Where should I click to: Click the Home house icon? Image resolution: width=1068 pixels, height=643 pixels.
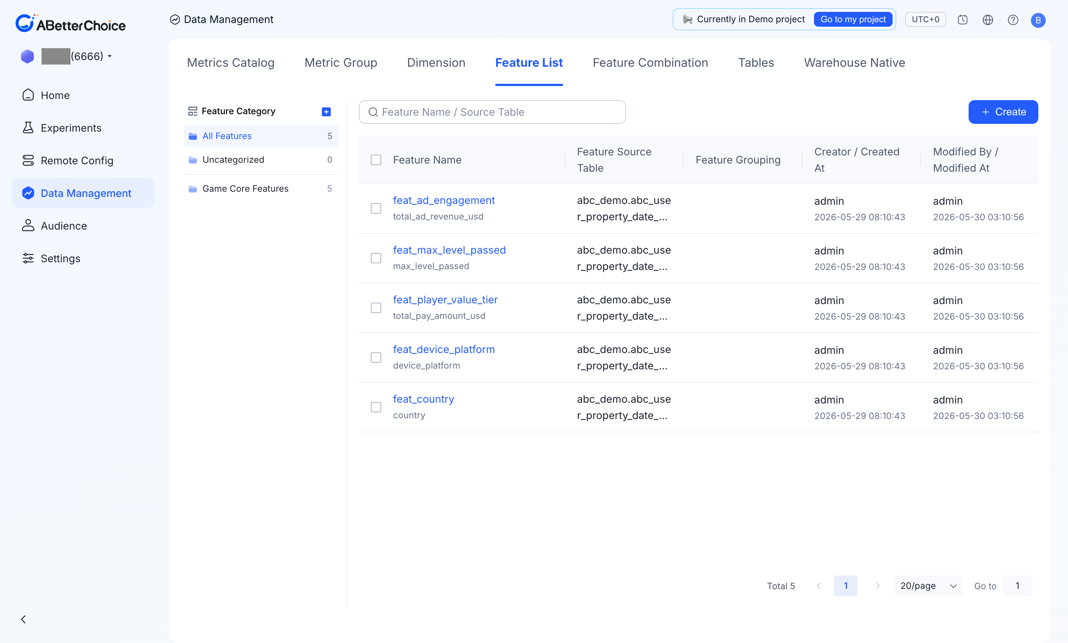point(28,95)
